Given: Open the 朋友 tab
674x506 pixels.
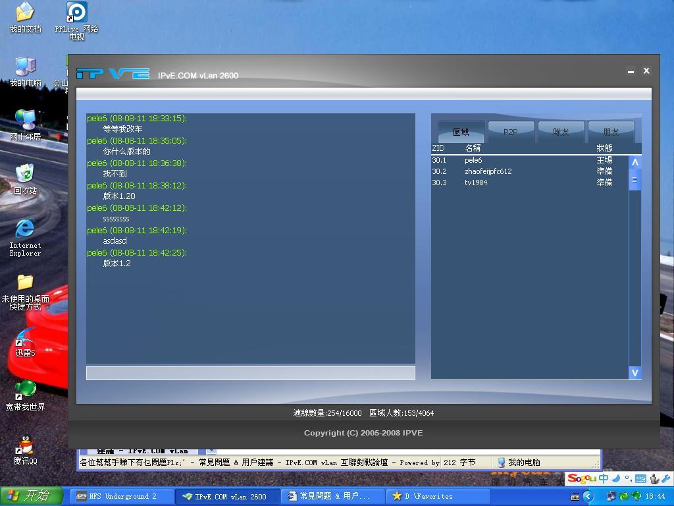Looking at the screenshot, I should (x=611, y=132).
